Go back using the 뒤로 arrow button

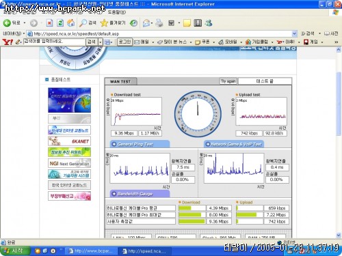coord(12,23)
